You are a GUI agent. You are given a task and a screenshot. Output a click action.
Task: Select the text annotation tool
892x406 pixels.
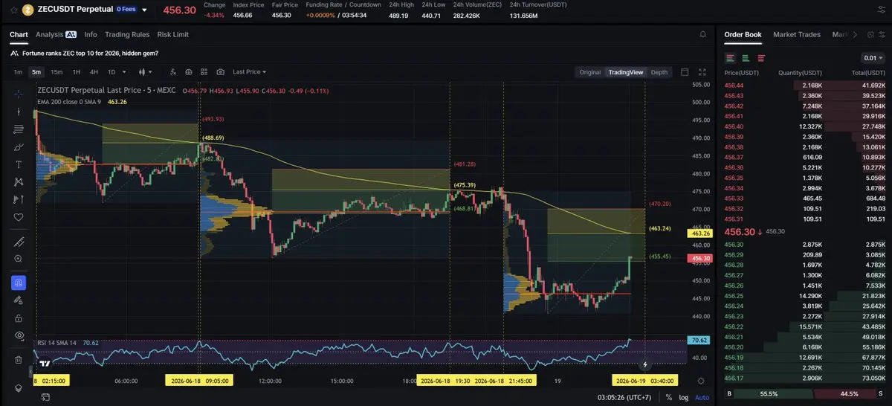[x=19, y=164]
